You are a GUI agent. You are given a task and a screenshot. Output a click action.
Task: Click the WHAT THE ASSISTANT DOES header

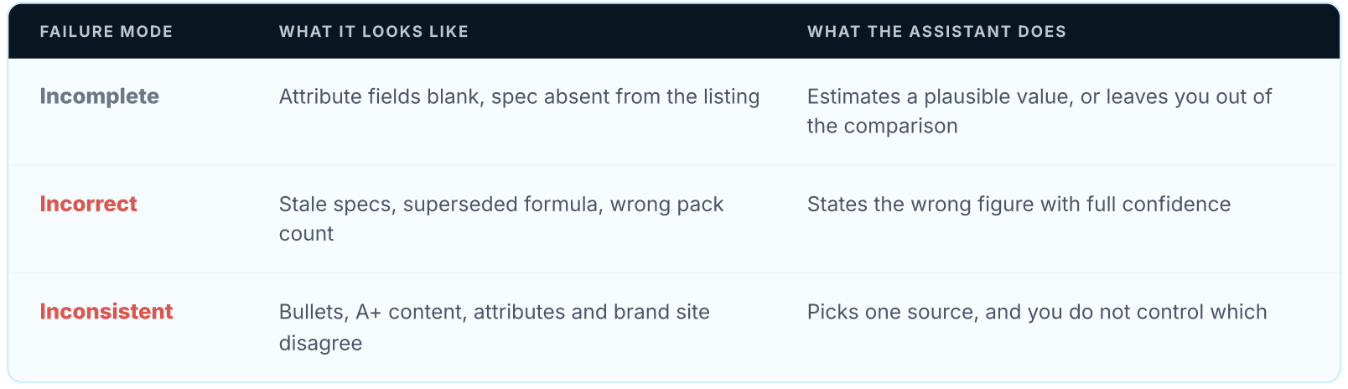(x=936, y=32)
